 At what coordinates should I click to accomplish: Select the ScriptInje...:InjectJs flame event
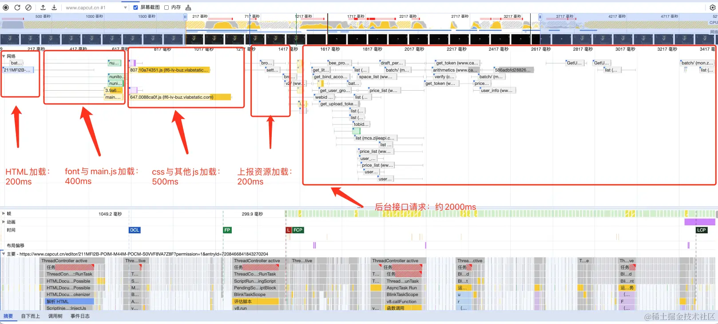69,308
